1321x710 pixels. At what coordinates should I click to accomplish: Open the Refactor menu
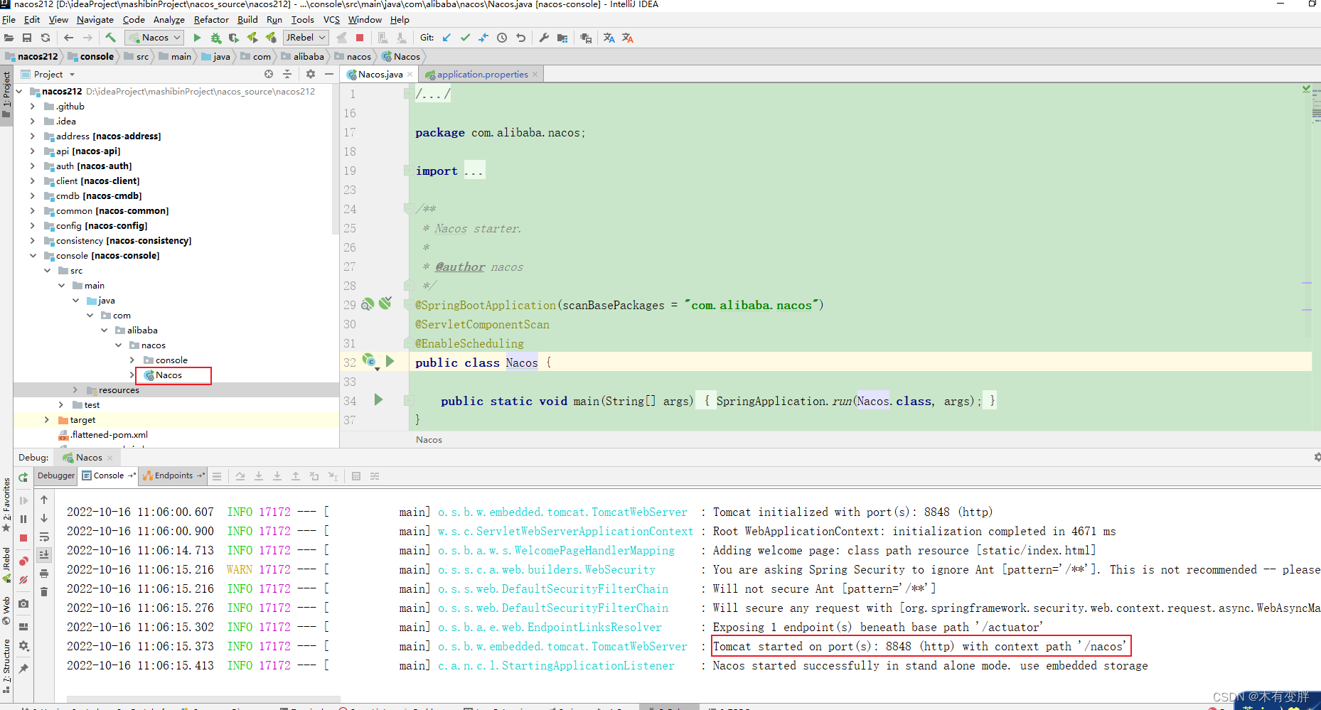click(x=211, y=20)
